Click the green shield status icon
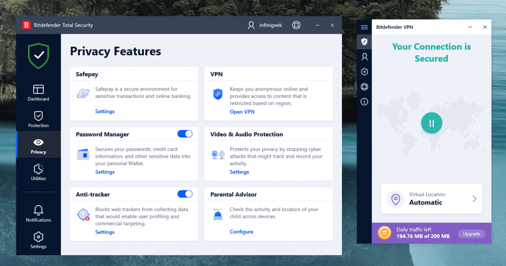 click(x=38, y=56)
